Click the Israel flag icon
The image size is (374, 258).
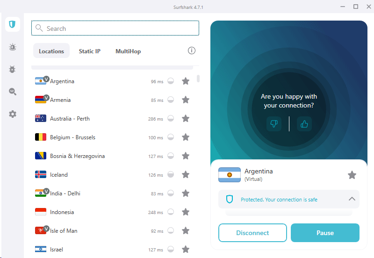pos(41,249)
